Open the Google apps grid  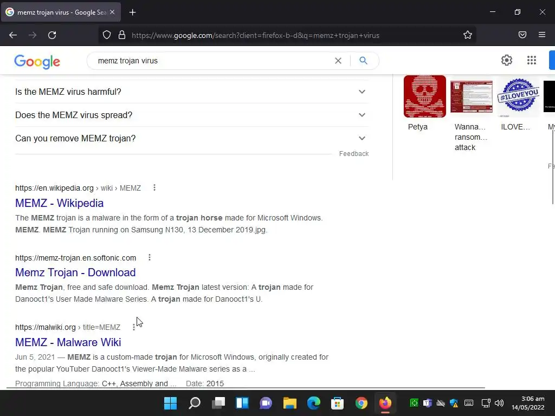coord(531,60)
